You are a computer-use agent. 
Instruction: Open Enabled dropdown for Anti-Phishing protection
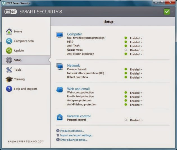coord(136,105)
